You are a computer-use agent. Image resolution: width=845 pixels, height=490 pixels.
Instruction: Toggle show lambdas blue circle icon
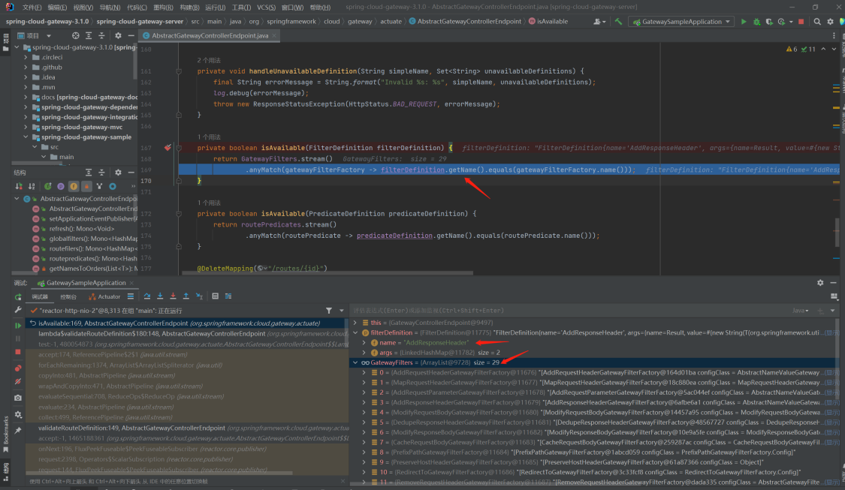tap(113, 186)
